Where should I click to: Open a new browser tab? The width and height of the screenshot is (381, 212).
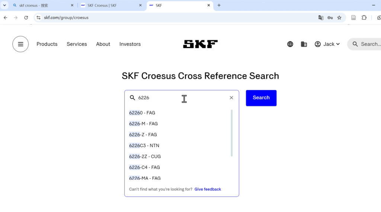(219, 5)
